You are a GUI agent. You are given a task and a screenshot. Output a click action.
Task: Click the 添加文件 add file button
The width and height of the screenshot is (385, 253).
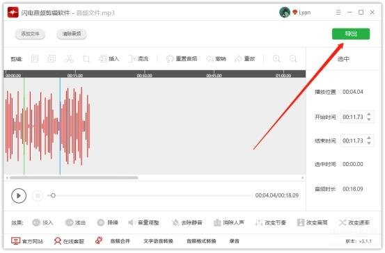tap(30, 34)
